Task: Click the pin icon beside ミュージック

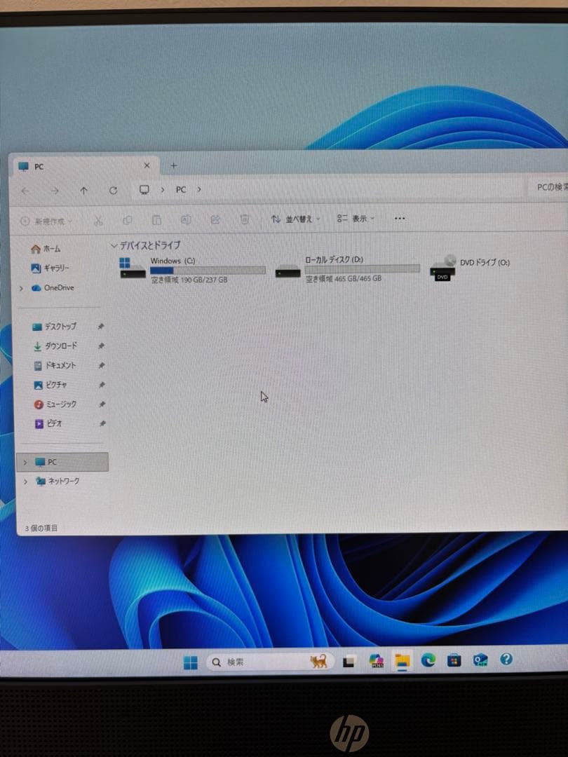Action: pos(102,404)
